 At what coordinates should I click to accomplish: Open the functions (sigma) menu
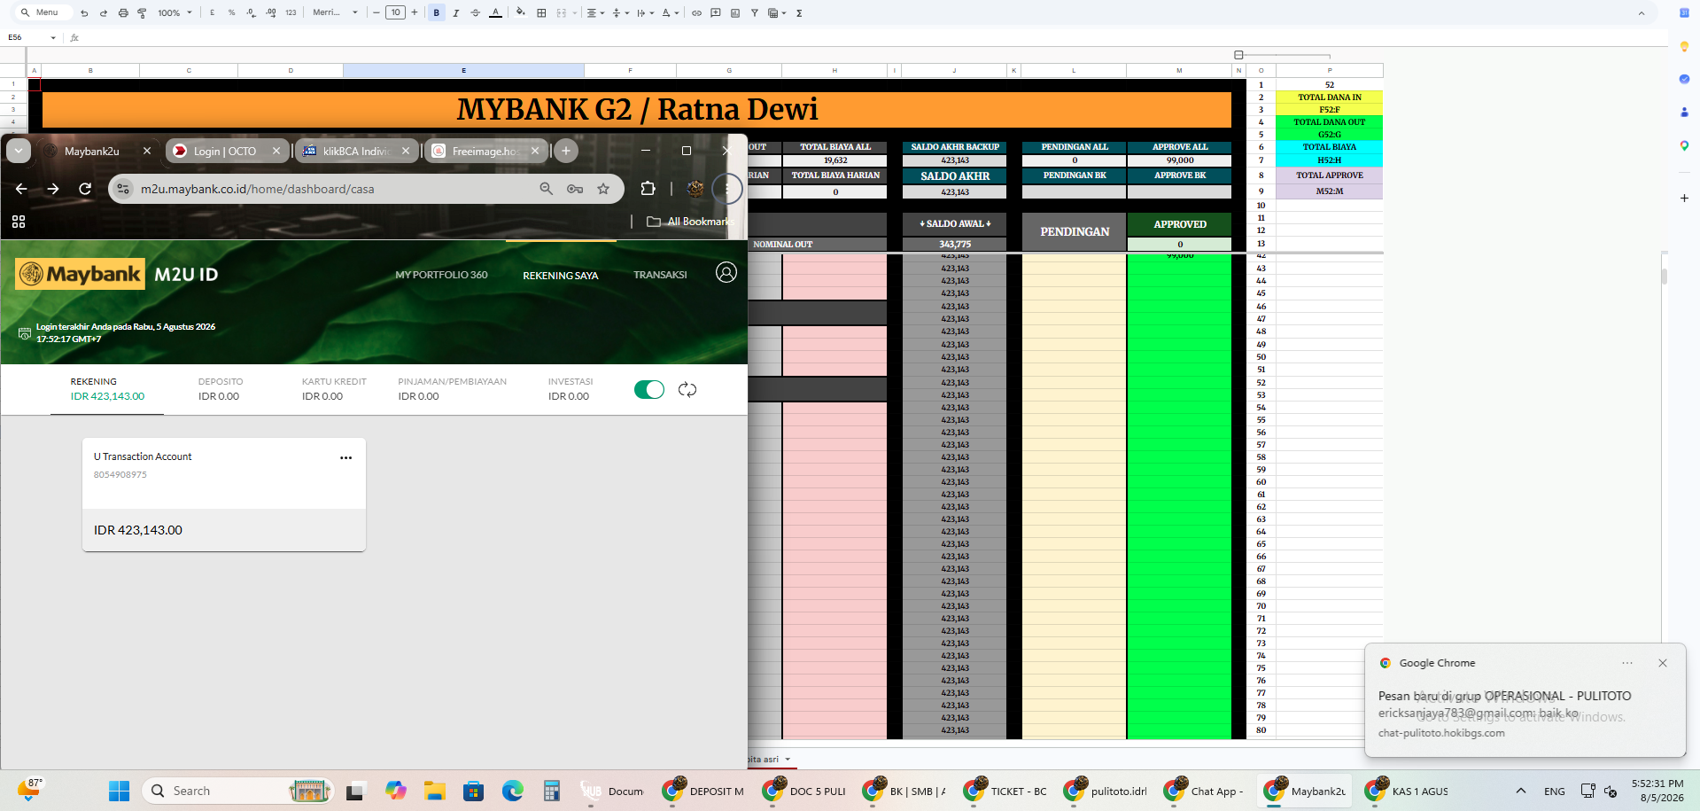pyautogui.click(x=799, y=13)
